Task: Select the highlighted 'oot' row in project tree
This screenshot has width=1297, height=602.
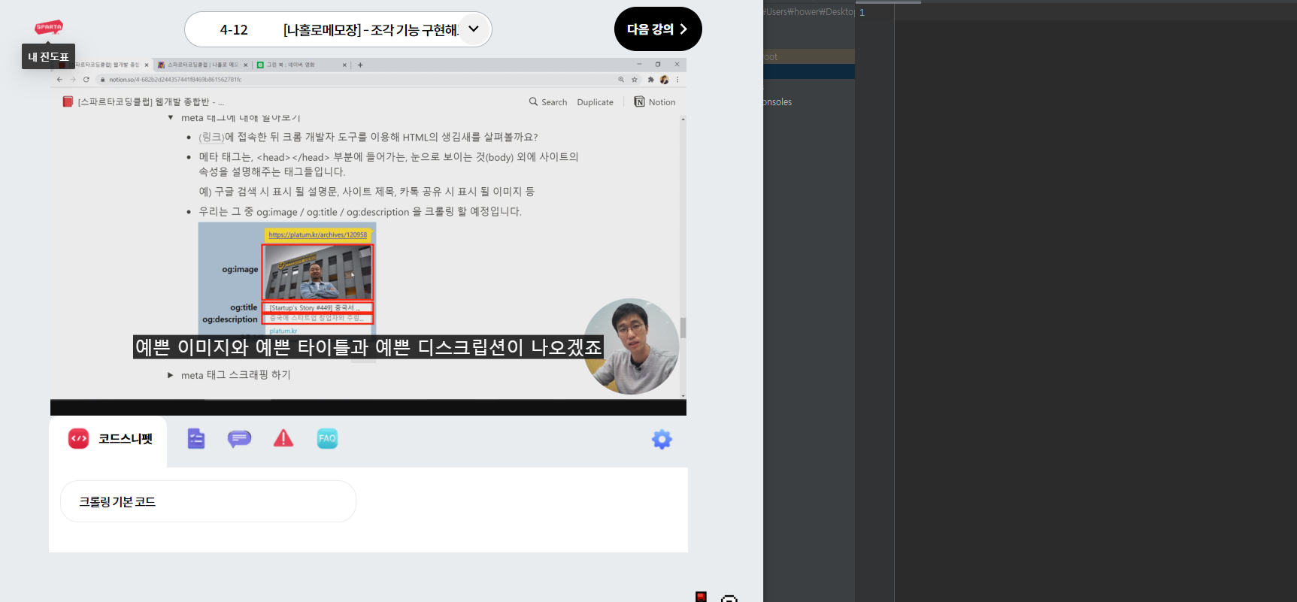Action: pos(809,56)
